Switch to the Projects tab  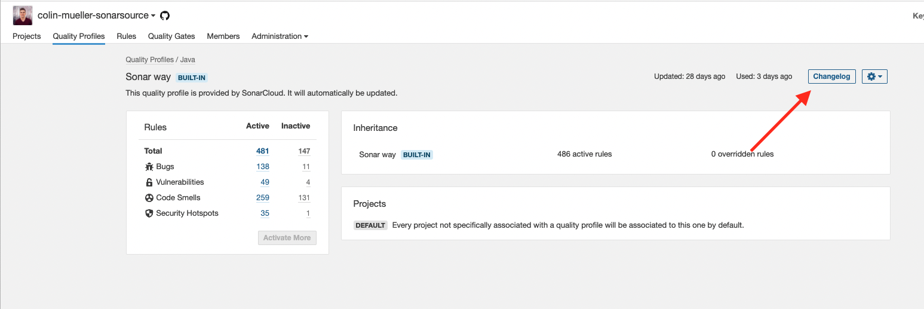[27, 36]
